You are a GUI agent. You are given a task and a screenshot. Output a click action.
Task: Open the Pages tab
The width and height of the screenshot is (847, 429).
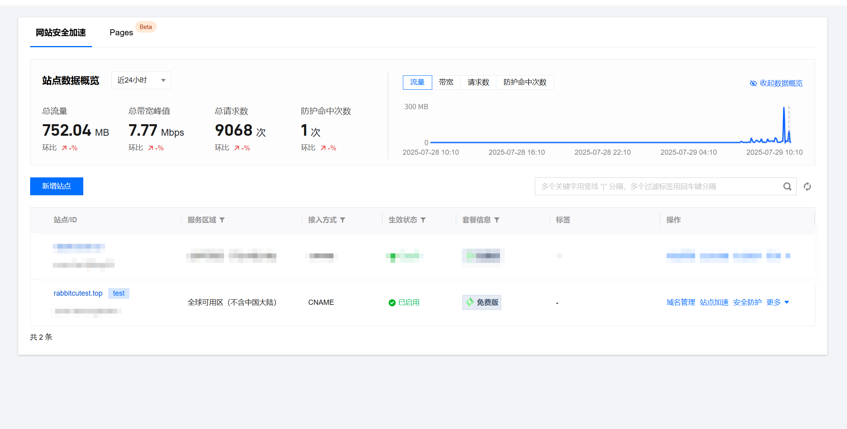121,33
